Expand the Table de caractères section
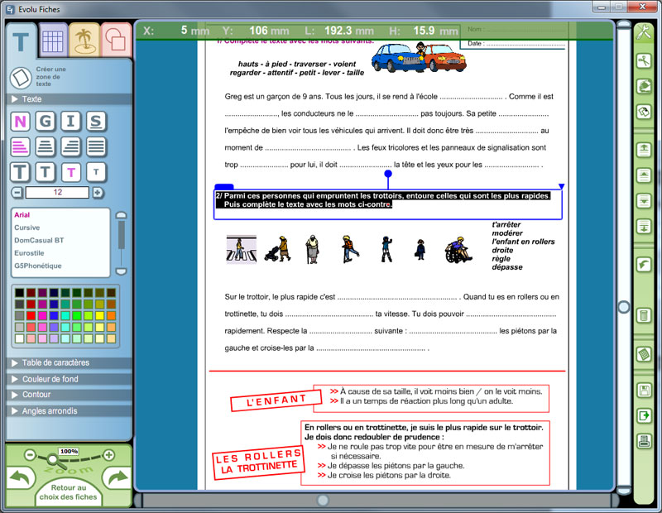The image size is (662, 513). click(x=55, y=363)
